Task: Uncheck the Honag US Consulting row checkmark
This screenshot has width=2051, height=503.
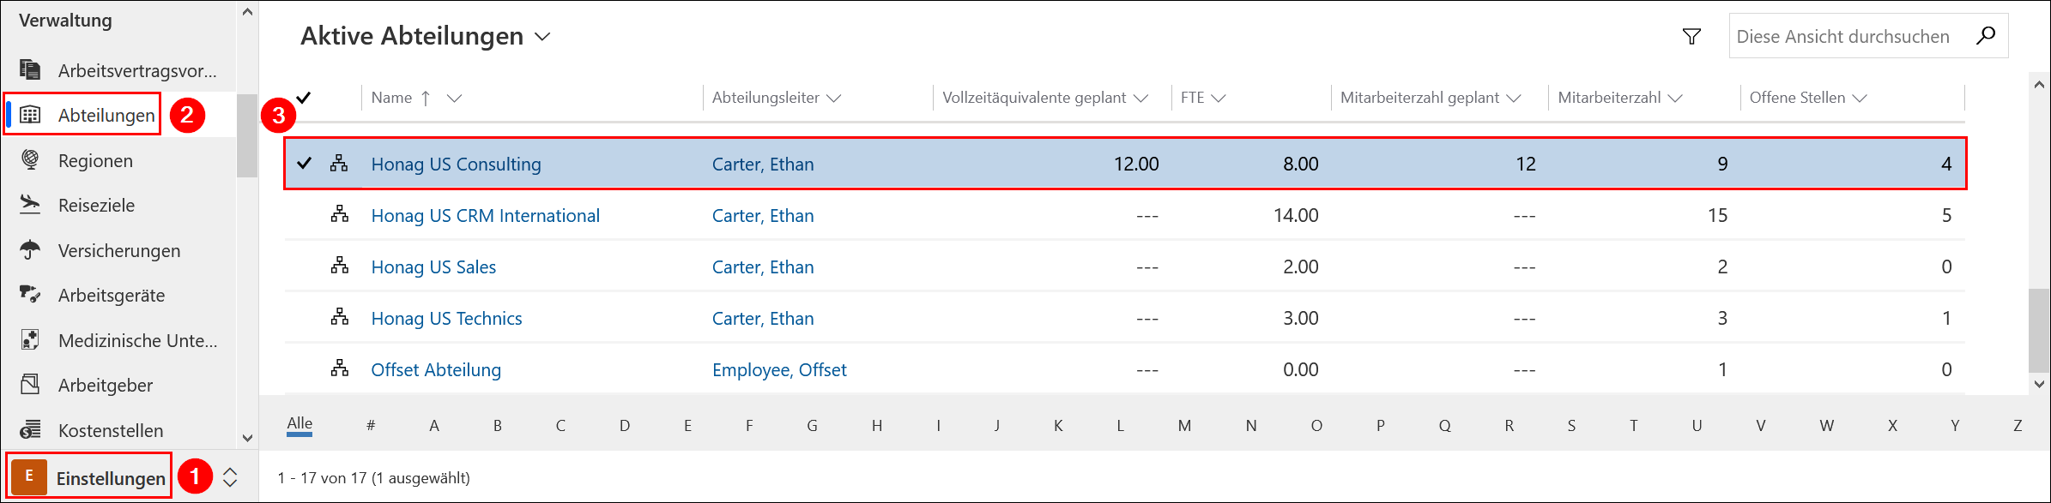Action: [304, 163]
